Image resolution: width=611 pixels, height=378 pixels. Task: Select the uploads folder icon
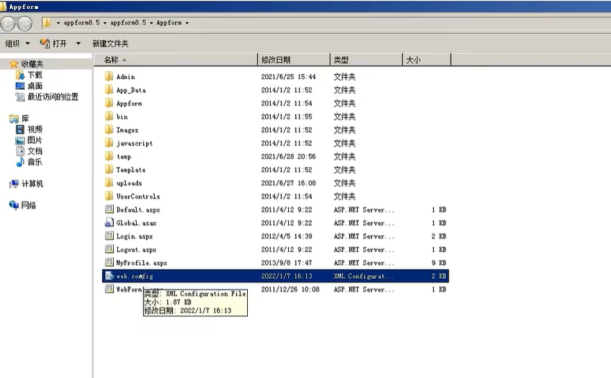point(109,183)
